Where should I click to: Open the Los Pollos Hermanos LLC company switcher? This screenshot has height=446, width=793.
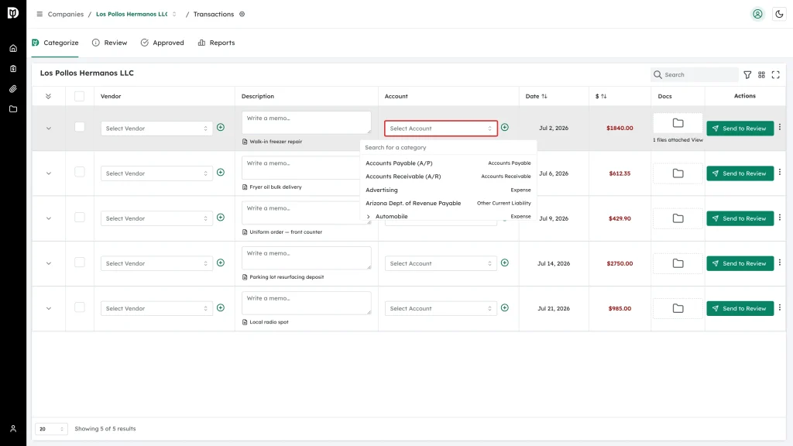[136, 14]
